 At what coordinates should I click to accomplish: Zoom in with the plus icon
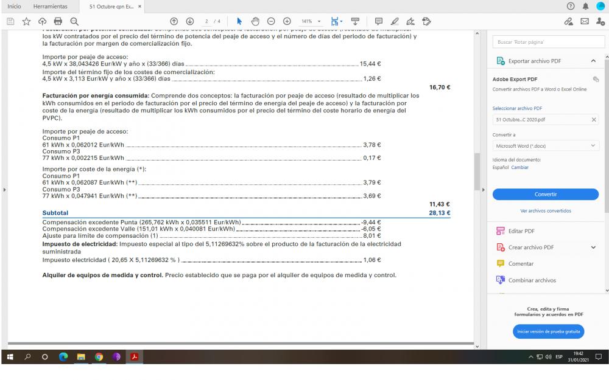[x=287, y=21]
